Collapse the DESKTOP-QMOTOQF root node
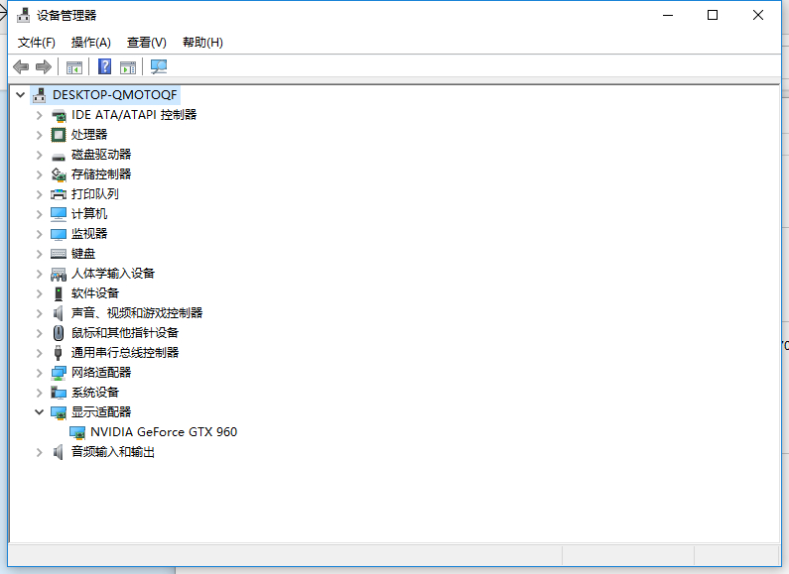 [x=20, y=94]
